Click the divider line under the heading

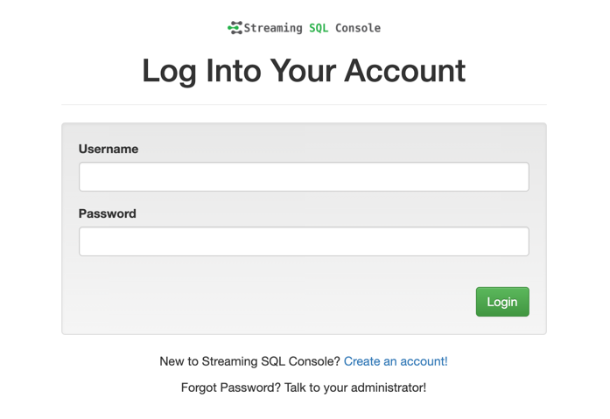point(304,105)
